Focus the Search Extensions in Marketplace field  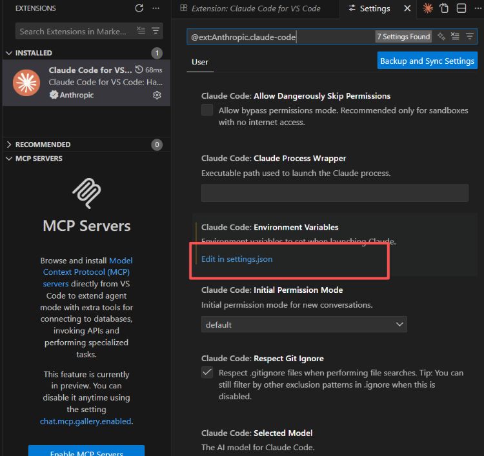tap(89, 31)
